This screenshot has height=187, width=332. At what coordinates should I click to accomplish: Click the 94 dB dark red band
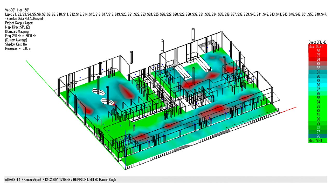318,59
